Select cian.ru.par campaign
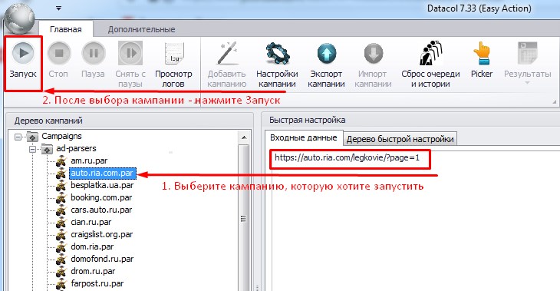 coord(91,222)
